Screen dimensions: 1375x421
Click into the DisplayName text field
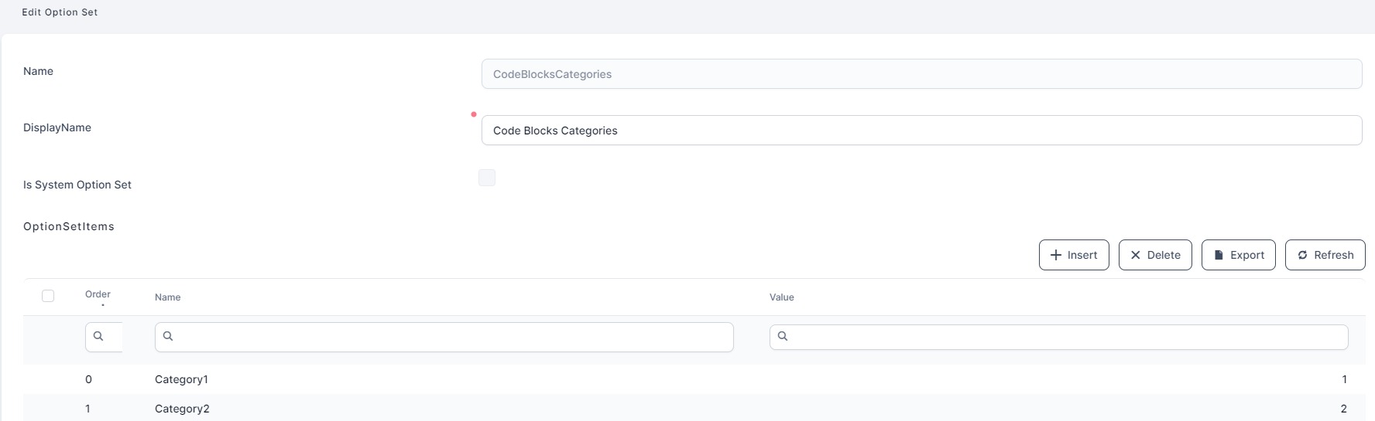921,131
